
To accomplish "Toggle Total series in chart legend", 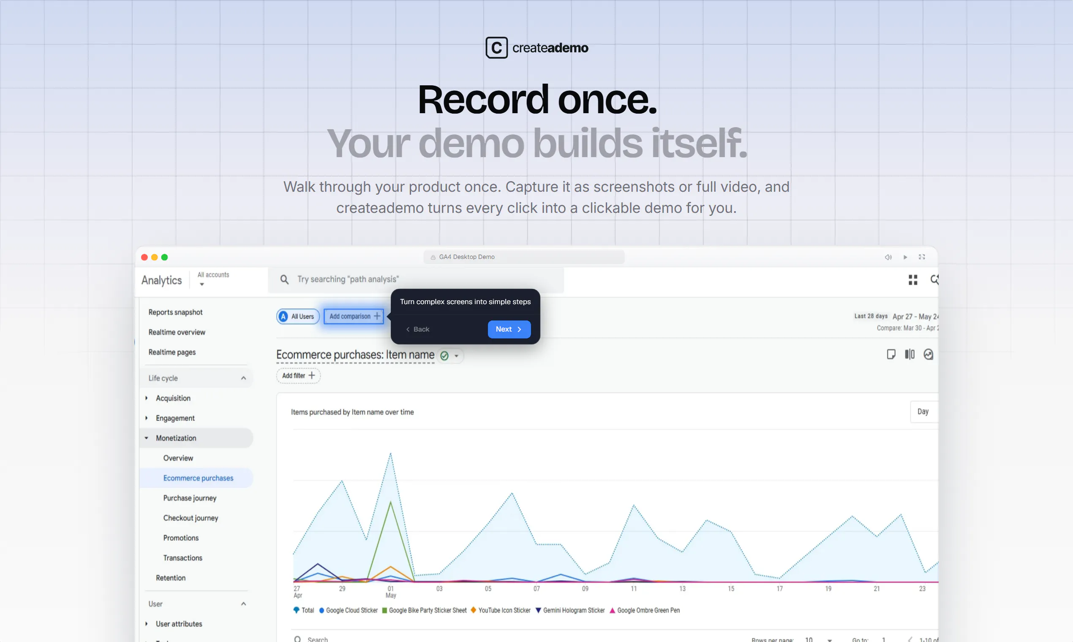I will 304,610.
